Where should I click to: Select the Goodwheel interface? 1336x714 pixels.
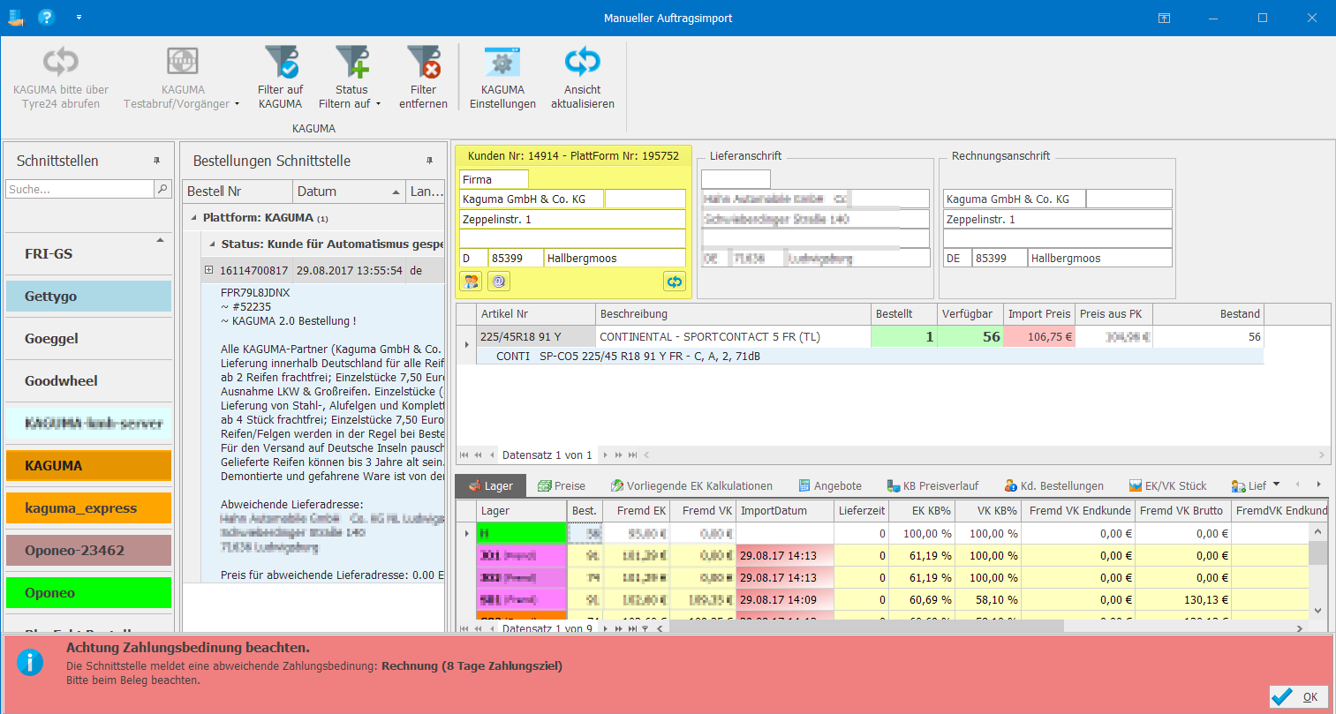click(x=88, y=381)
